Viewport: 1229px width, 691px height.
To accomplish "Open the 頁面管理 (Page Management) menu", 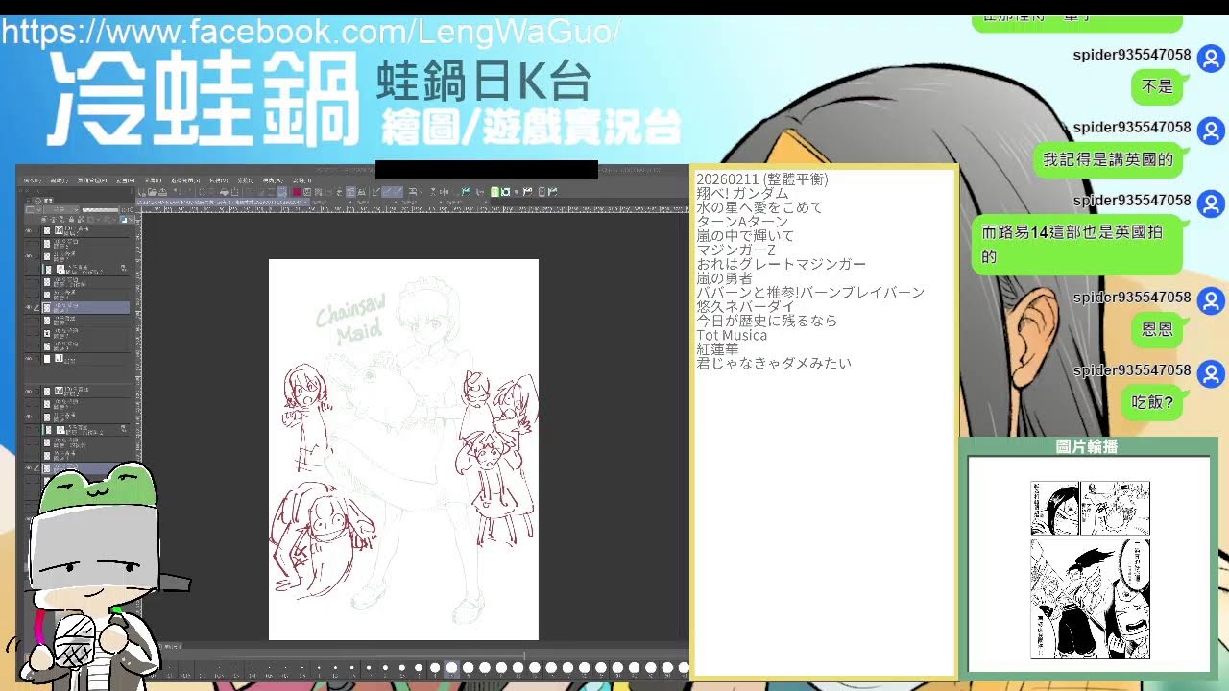I will (x=91, y=180).
